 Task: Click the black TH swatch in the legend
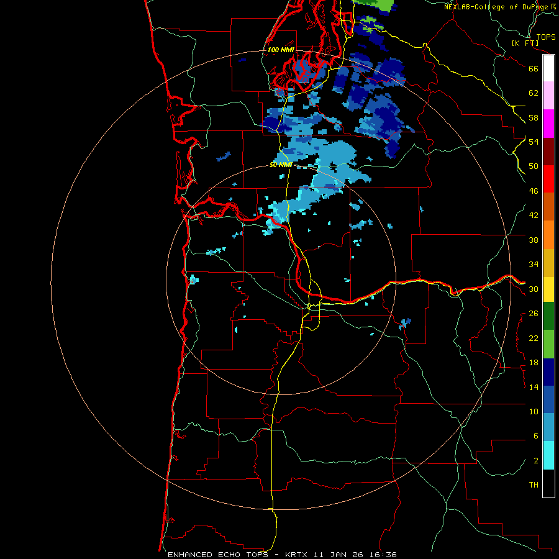(x=548, y=483)
